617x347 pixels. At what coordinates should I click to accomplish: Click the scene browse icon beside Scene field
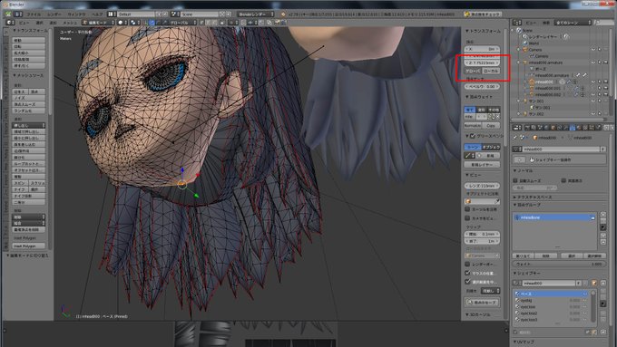(175, 14)
